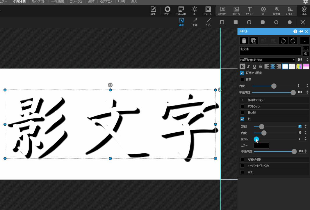This screenshot has width=310, height=210.
Task: Open the black shadow カラー swatch
Action: coord(261,145)
